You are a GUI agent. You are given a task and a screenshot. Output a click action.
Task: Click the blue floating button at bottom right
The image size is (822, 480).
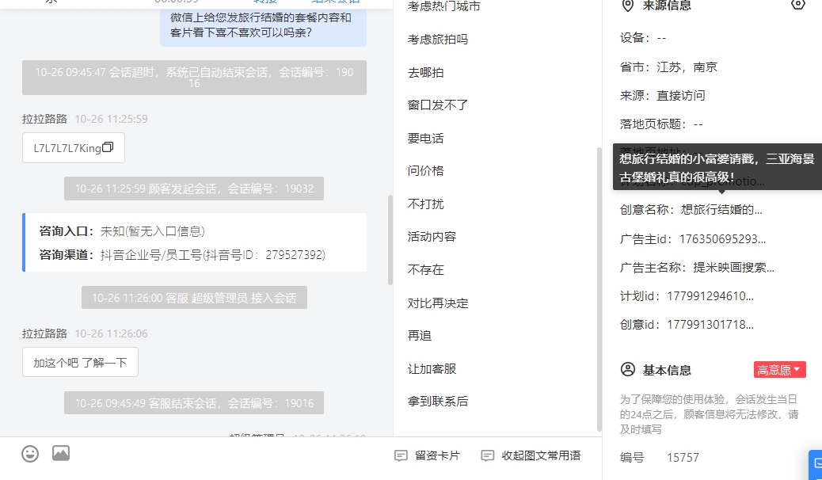point(815,464)
